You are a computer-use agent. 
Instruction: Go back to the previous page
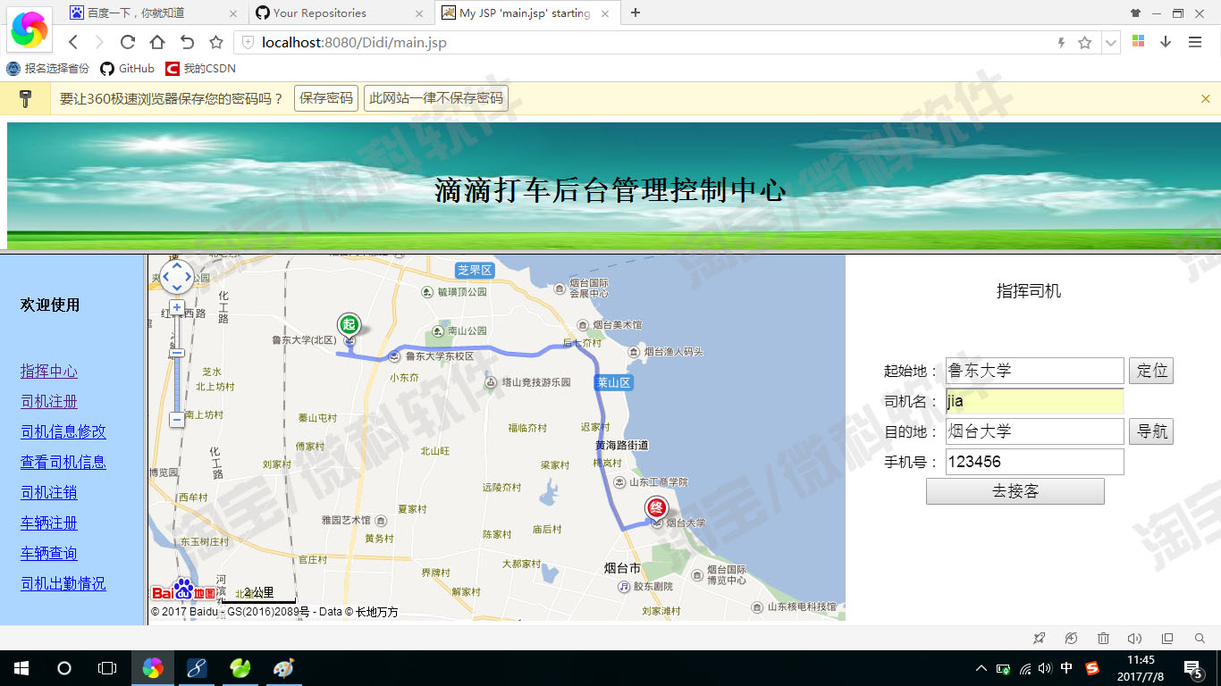pyautogui.click(x=73, y=42)
